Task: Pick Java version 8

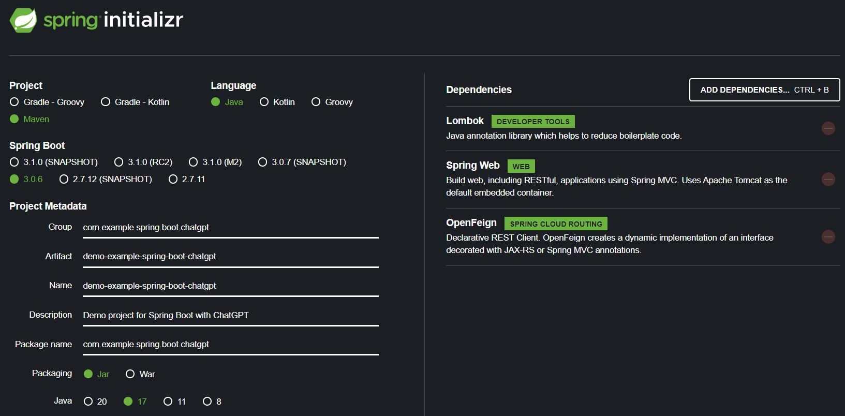Action: tap(212, 402)
